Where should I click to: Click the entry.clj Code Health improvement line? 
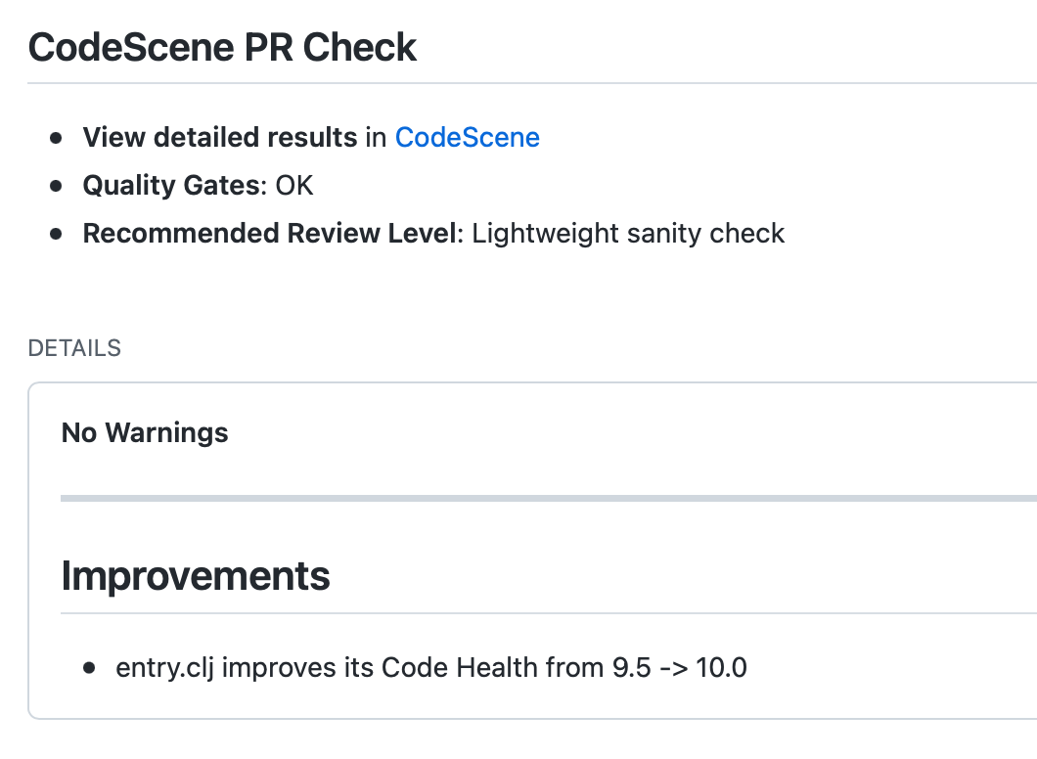(431, 668)
